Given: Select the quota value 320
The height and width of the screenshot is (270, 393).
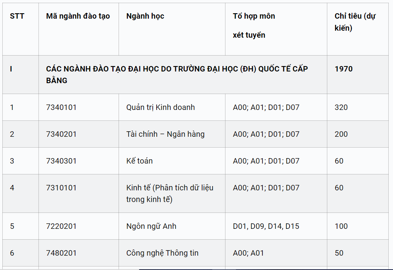Looking at the screenshot, I should 341,108.
